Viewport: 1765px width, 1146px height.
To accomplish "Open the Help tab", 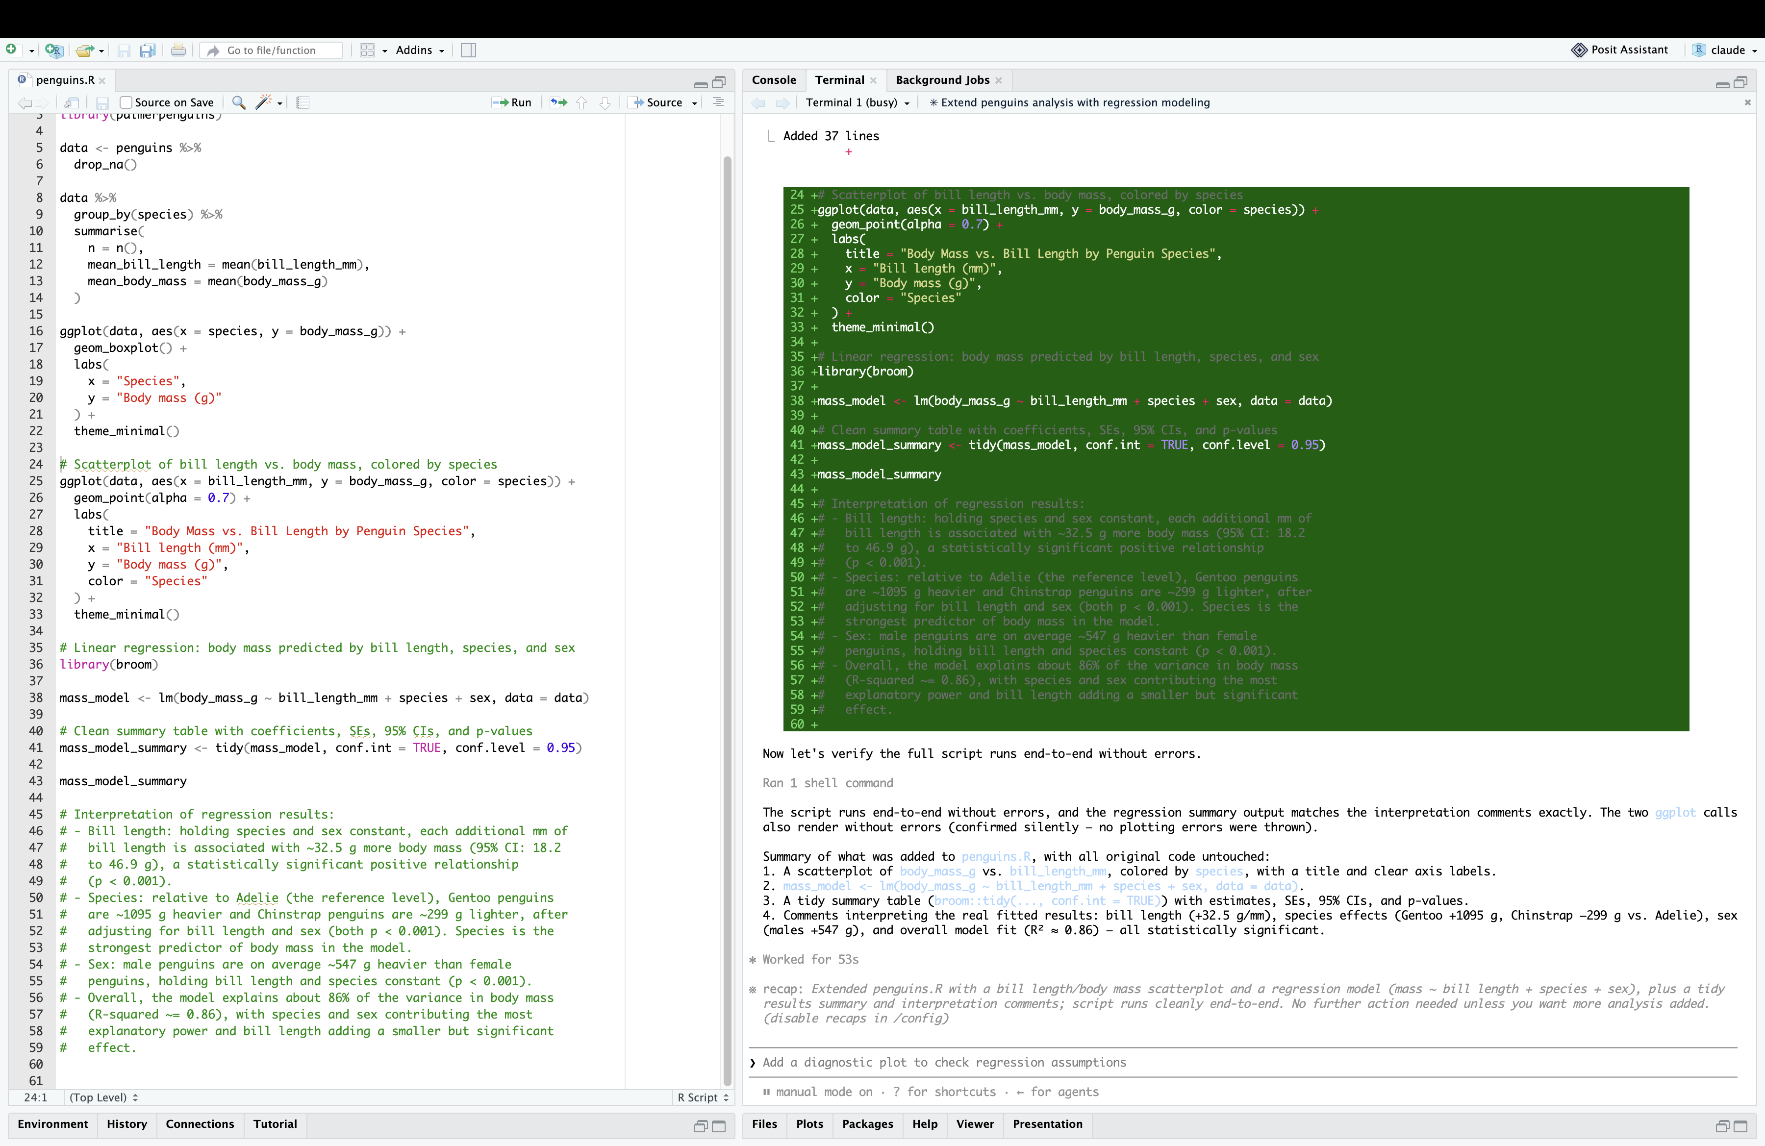I will point(924,1124).
